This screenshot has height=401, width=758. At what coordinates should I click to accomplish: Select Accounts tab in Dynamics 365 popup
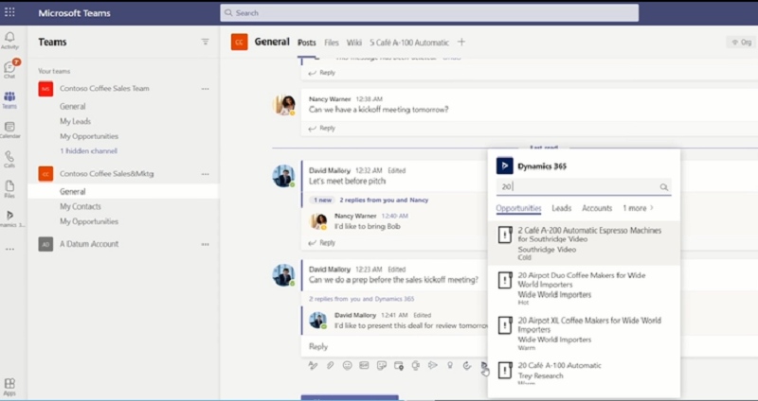597,208
